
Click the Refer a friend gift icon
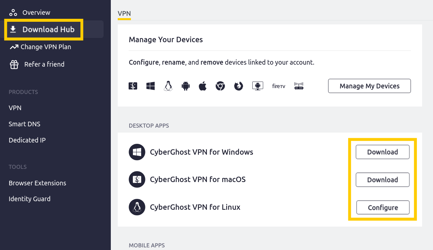point(14,65)
